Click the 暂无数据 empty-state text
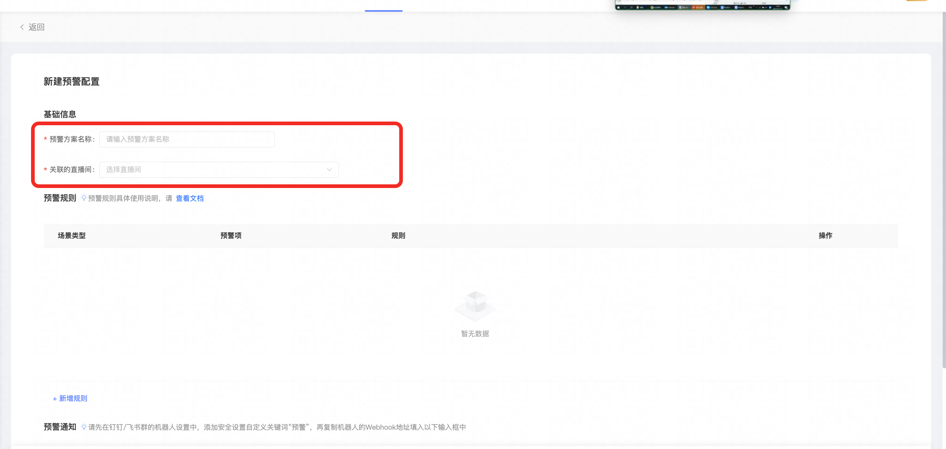 [475, 334]
